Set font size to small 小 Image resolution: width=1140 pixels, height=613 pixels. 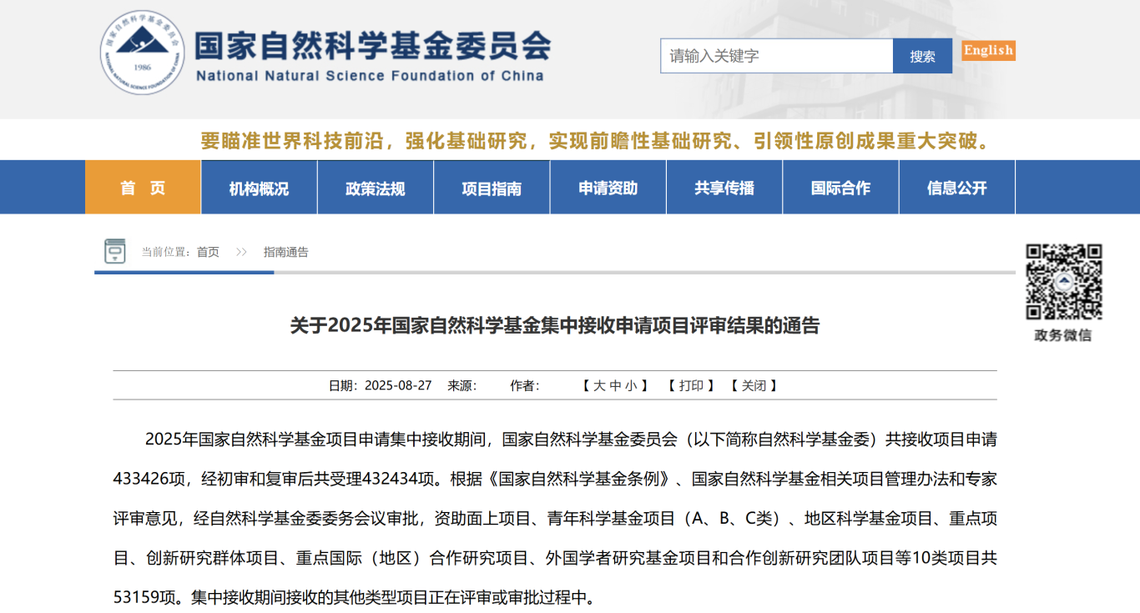point(631,385)
